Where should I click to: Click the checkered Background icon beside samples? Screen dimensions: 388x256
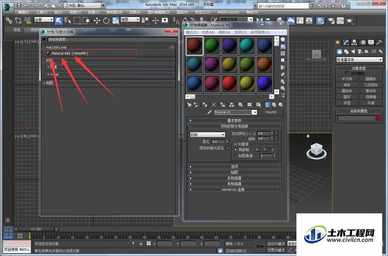coord(283,53)
